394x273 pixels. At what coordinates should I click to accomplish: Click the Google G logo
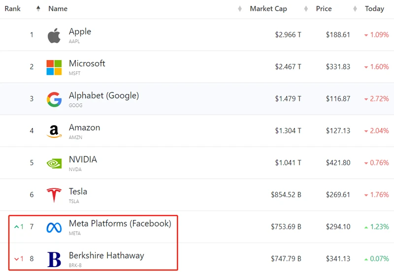(x=54, y=100)
